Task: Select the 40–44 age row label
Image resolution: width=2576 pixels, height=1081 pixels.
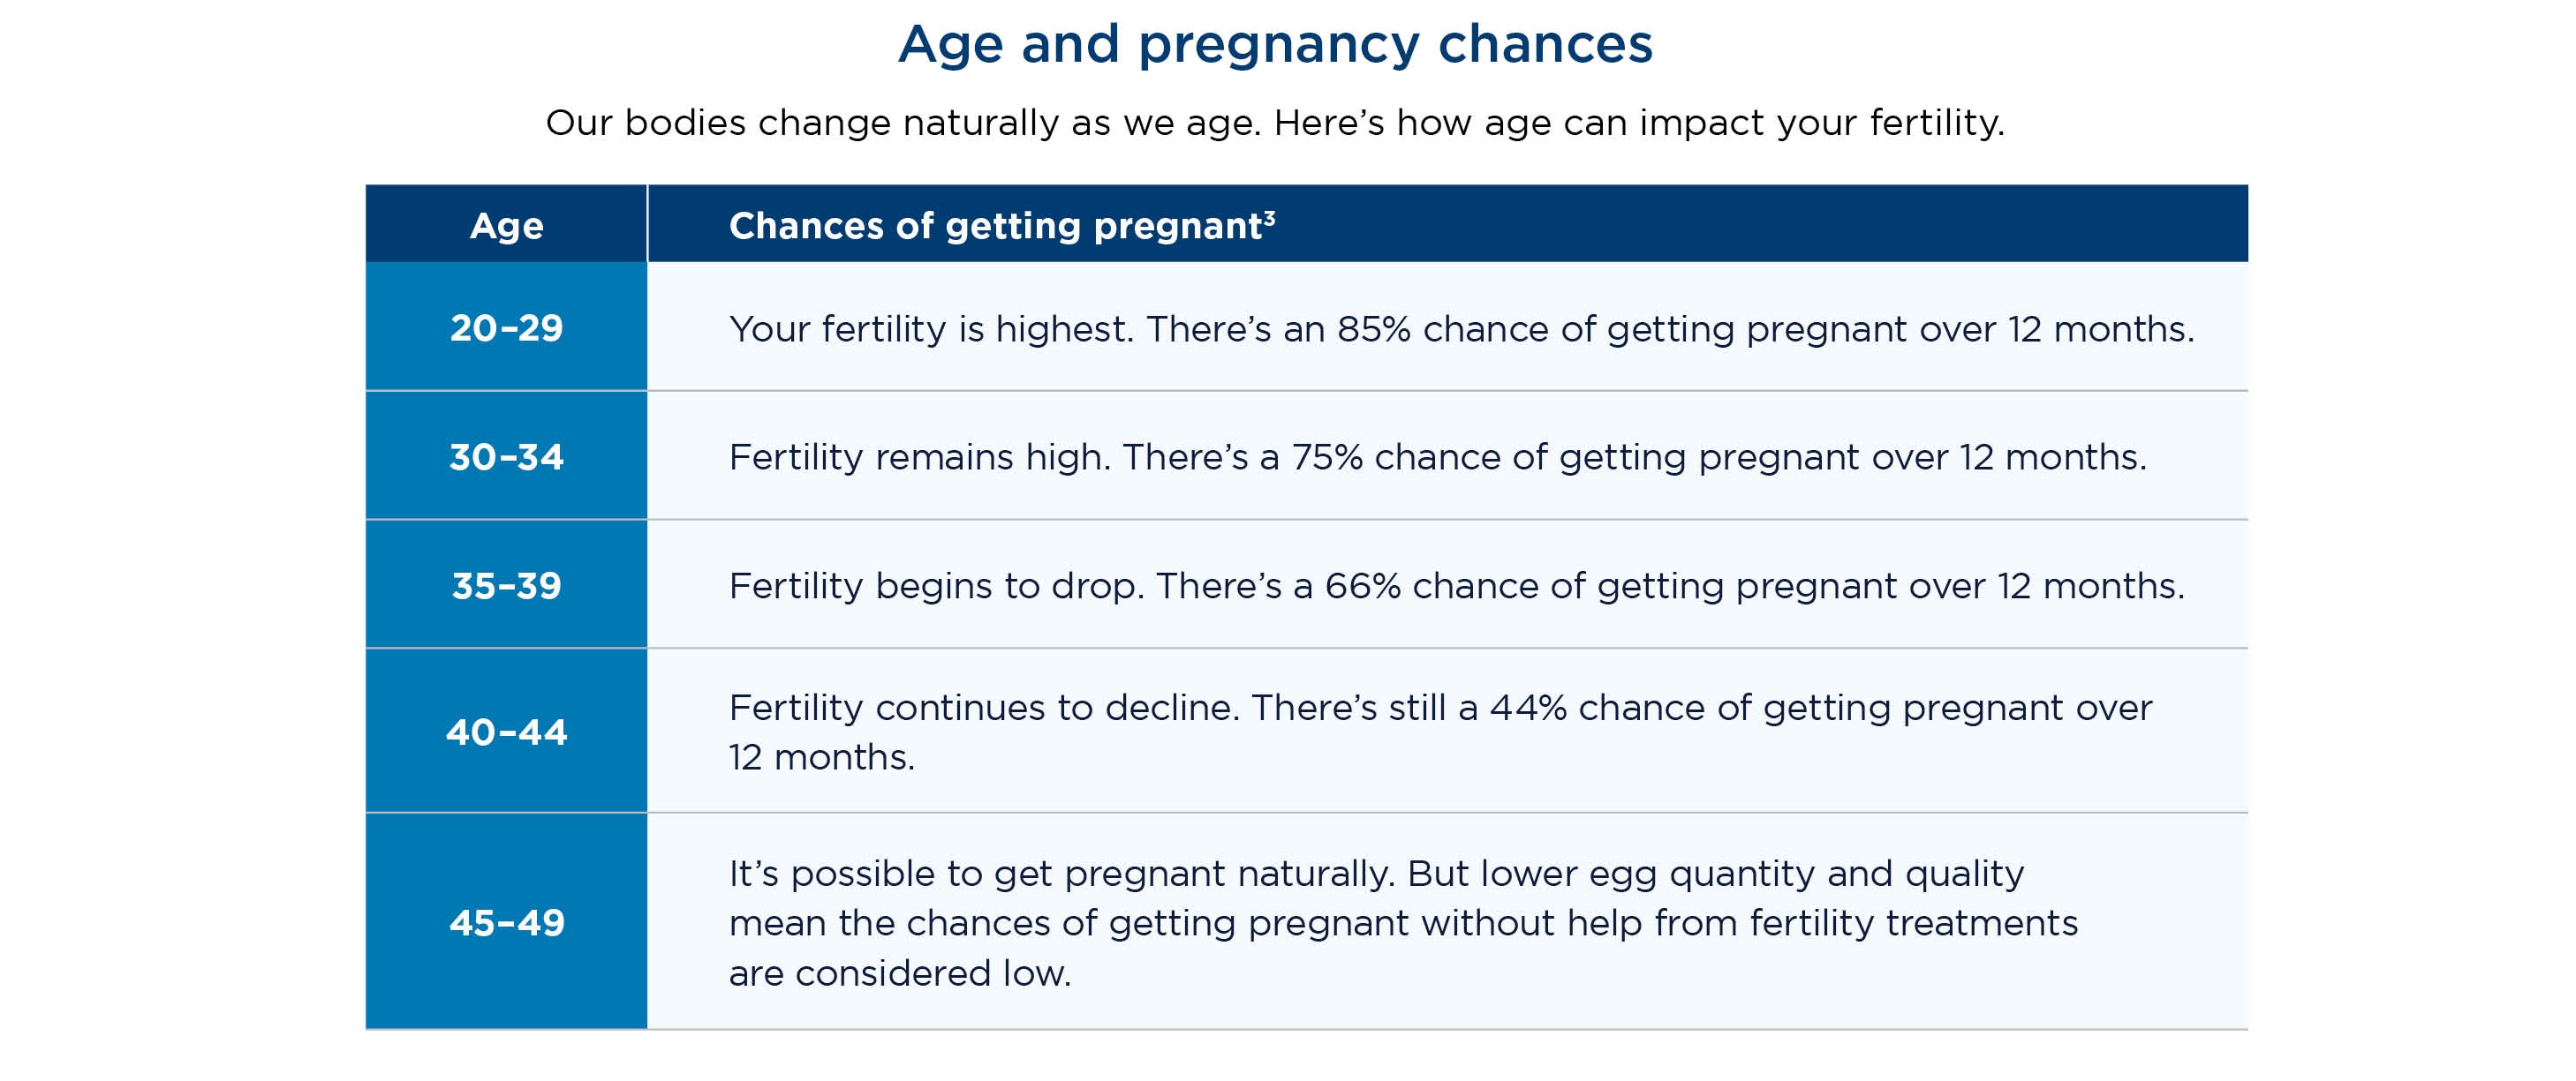Action: [507, 732]
